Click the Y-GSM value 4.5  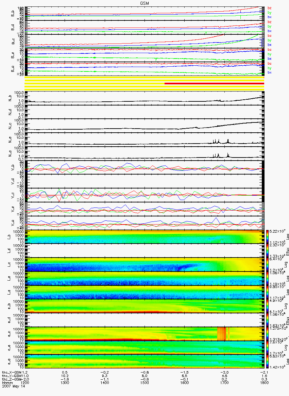click(224, 376)
